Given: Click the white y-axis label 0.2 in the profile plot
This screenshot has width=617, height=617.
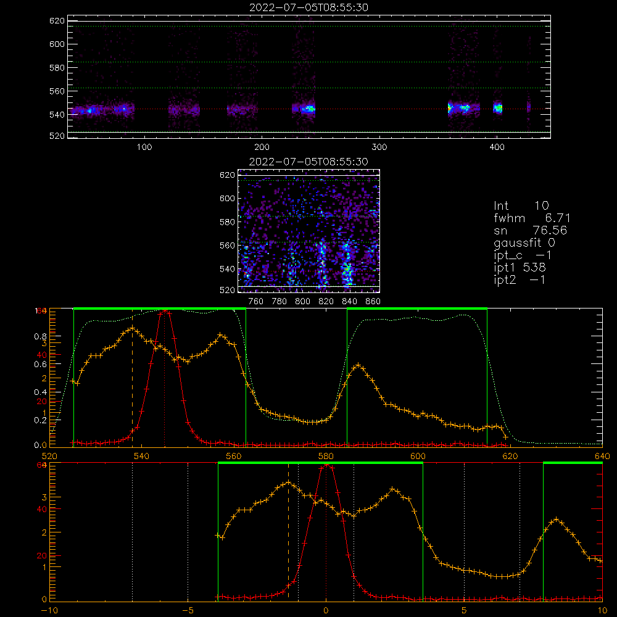Looking at the screenshot, I should point(40,420).
